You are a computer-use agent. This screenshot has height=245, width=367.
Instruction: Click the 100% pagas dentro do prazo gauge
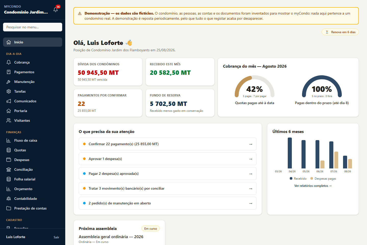coord(322,86)
